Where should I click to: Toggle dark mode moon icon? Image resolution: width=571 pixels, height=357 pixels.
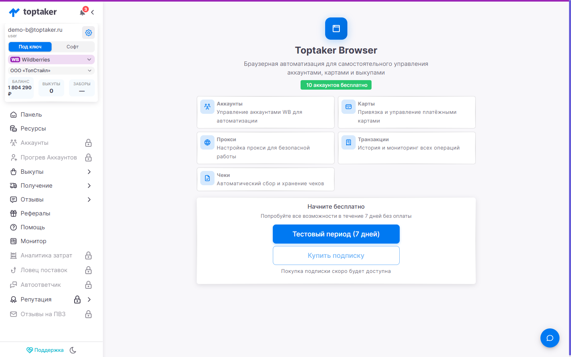(x=73, y=350)
